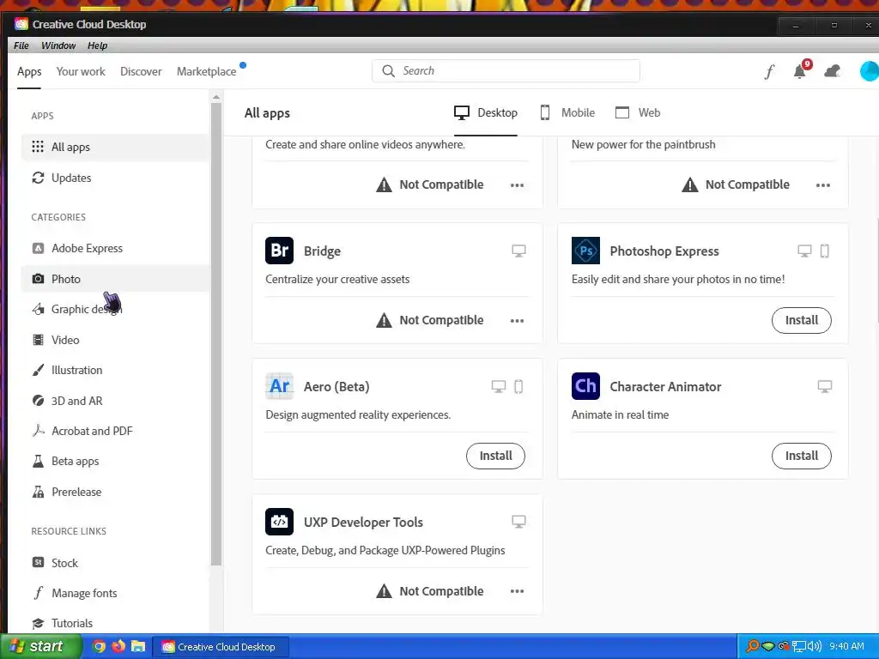The height and width of the screenshot is (659, 879).
Task: Switch to the Mobile apps tab
Action: 567,112
